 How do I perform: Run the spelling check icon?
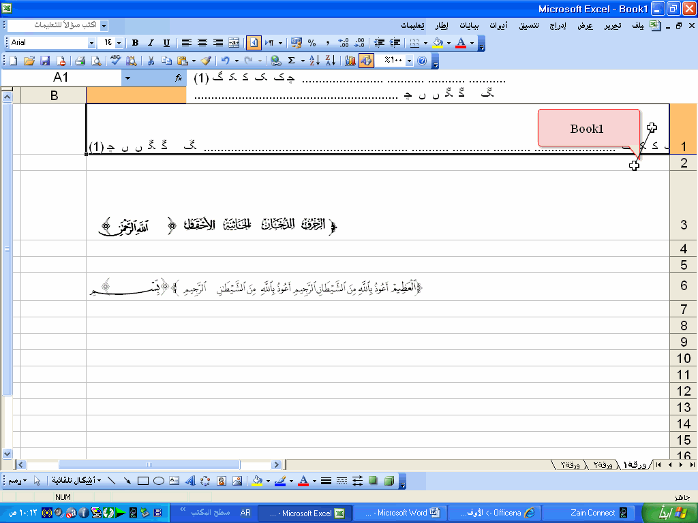tap(115, 61)
